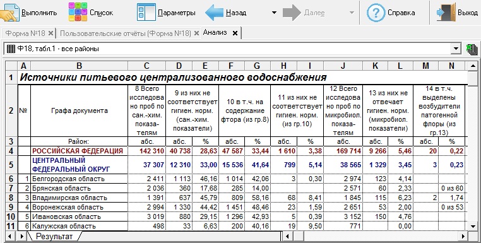Click the Справка button label

click(401, 13)
